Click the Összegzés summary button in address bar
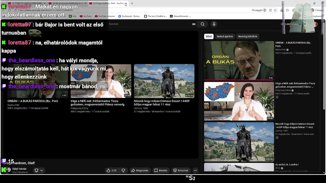The width and height of the screenshot is (326, 183). (x=259, y=10)
